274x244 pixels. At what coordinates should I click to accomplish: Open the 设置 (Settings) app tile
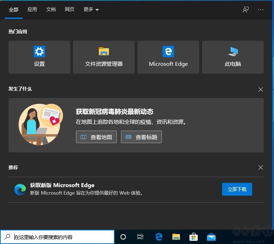pos(39,57)
